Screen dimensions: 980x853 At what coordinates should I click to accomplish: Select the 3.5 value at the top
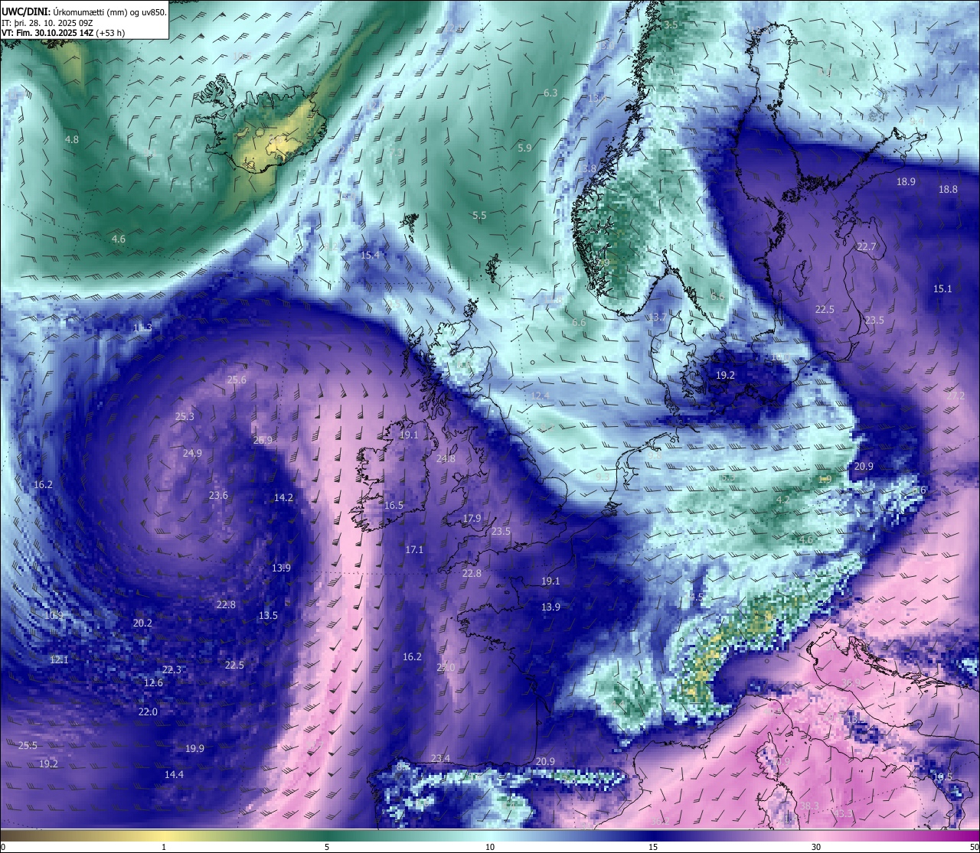pos(671,24)
